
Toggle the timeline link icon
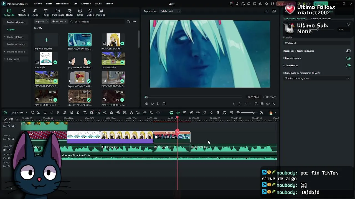point(5,119)
